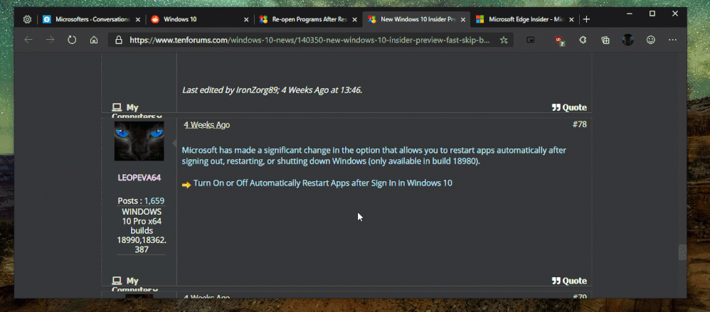Open the #78 post permalink
Image resolution: width=710 pixels, height=312 pixels.
[x=579, y=124]
